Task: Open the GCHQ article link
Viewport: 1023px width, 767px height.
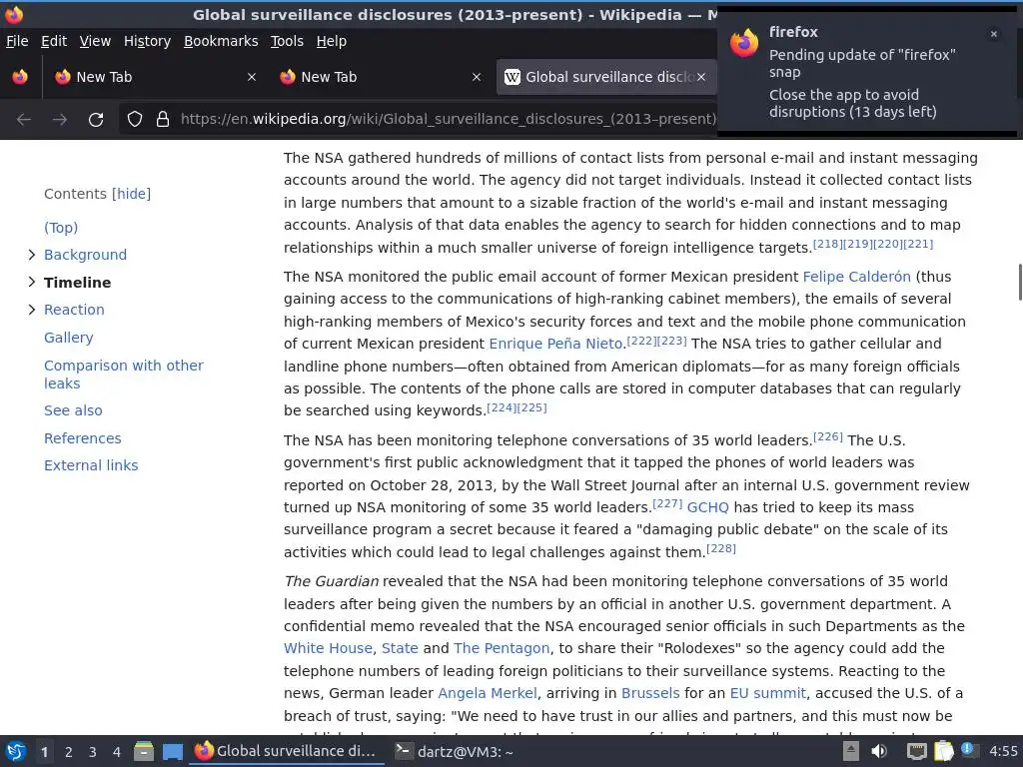Action: [708, 507]
